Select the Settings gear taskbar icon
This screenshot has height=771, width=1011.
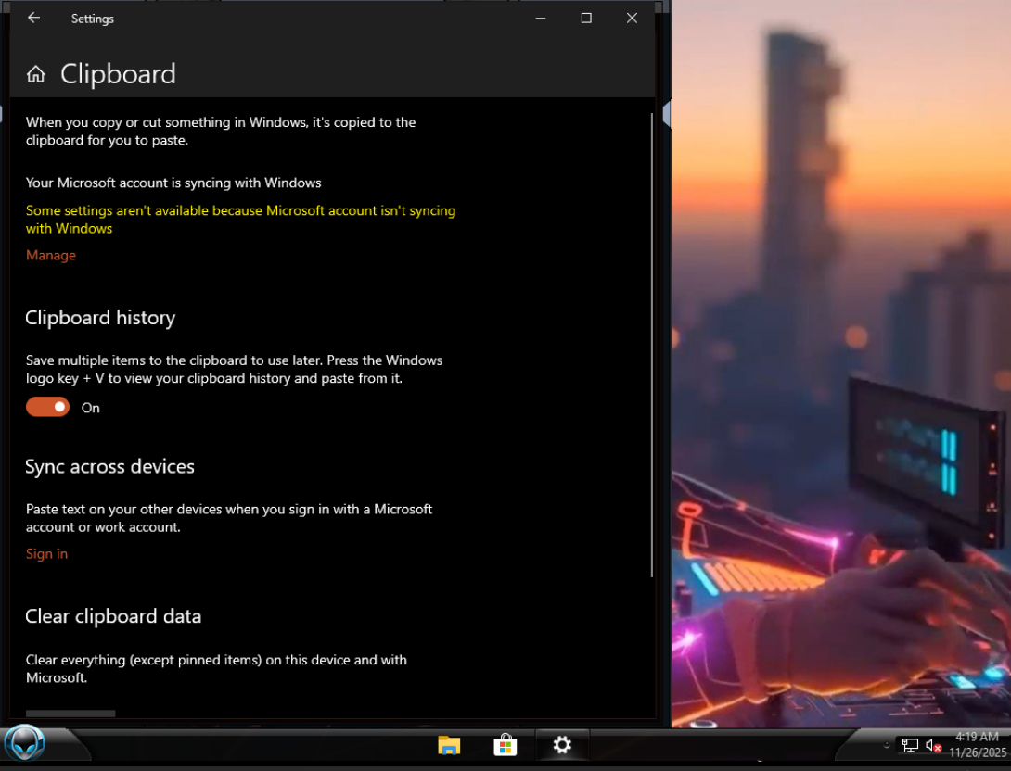(562, 745)
